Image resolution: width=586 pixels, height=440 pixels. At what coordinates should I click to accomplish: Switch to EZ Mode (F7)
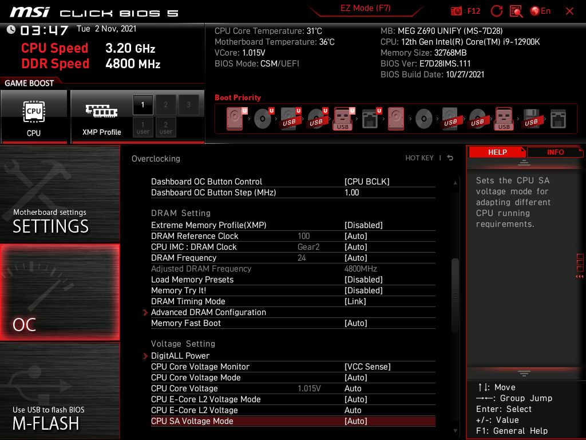click(x=366, y=8)
